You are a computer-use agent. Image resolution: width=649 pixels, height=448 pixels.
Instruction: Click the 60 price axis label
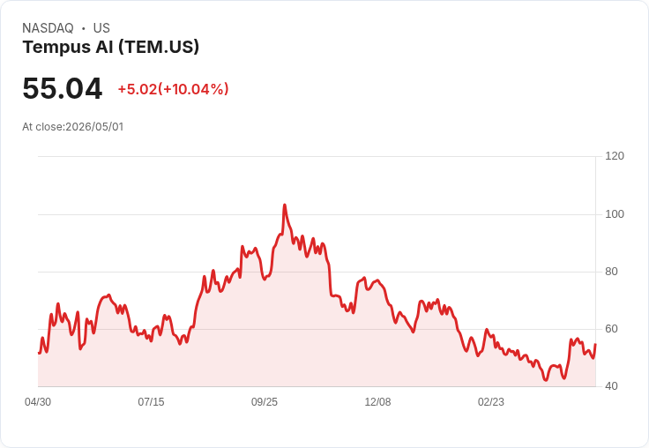tap(611, 329)
